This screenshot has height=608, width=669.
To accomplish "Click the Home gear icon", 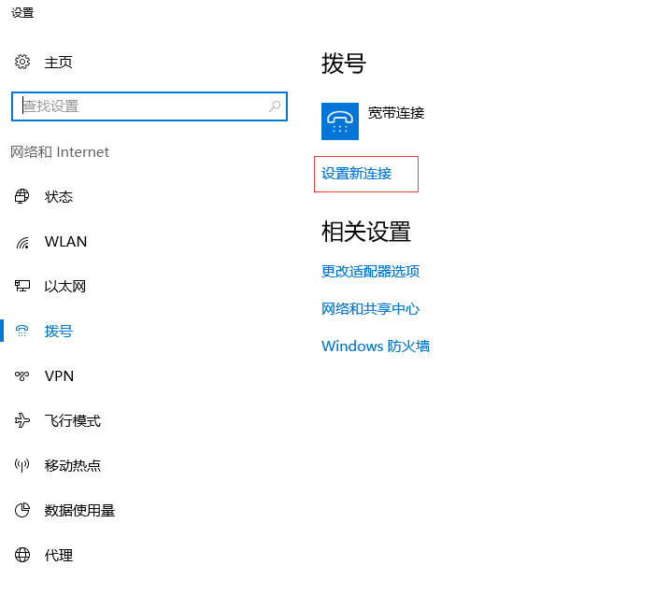I will (22, 63).
